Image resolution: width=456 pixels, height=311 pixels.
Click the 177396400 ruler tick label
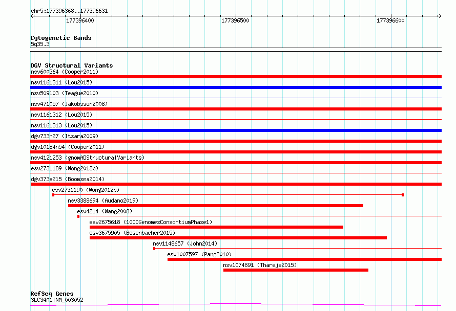tap(80, 20)
